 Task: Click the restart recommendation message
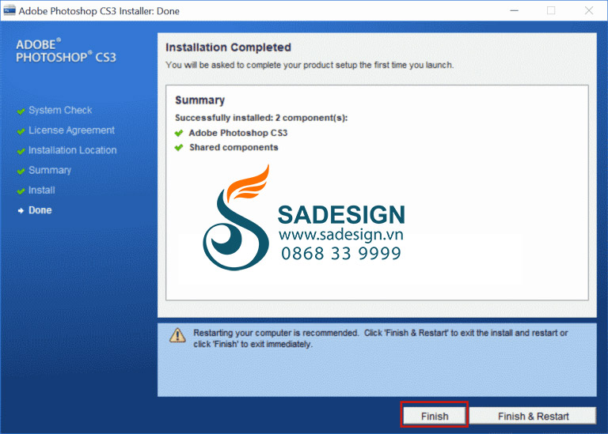click(380, 338)
